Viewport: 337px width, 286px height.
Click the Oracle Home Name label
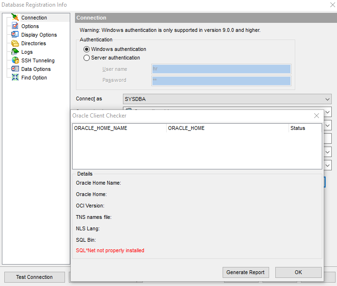[98, 183]
